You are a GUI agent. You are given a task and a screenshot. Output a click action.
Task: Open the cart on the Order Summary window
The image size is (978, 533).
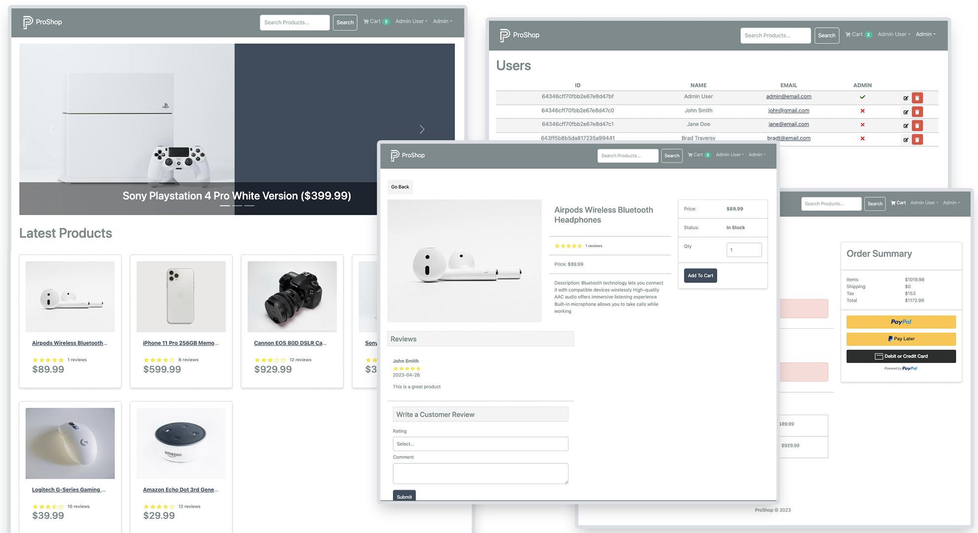(898, 202)
